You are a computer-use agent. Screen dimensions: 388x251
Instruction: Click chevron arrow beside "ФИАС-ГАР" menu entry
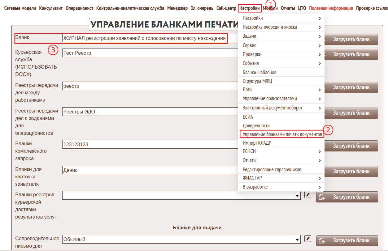[320, 178]
